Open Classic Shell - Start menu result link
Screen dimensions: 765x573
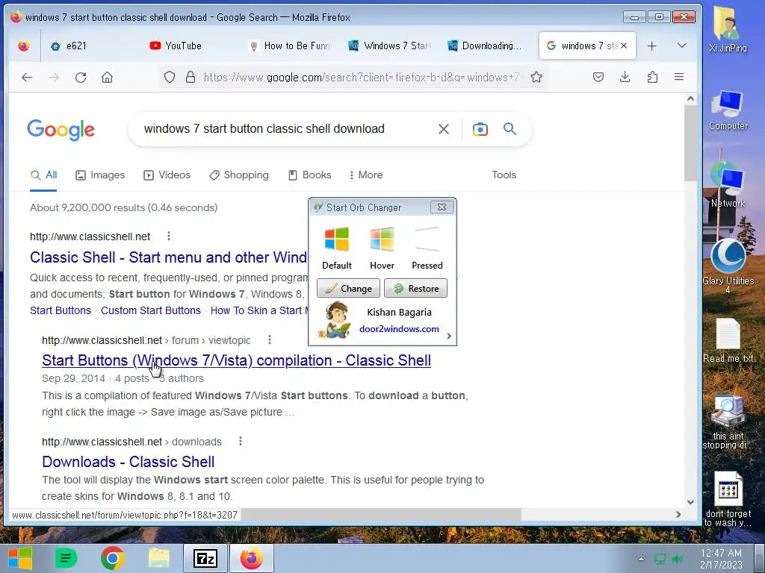click(169, 257)
